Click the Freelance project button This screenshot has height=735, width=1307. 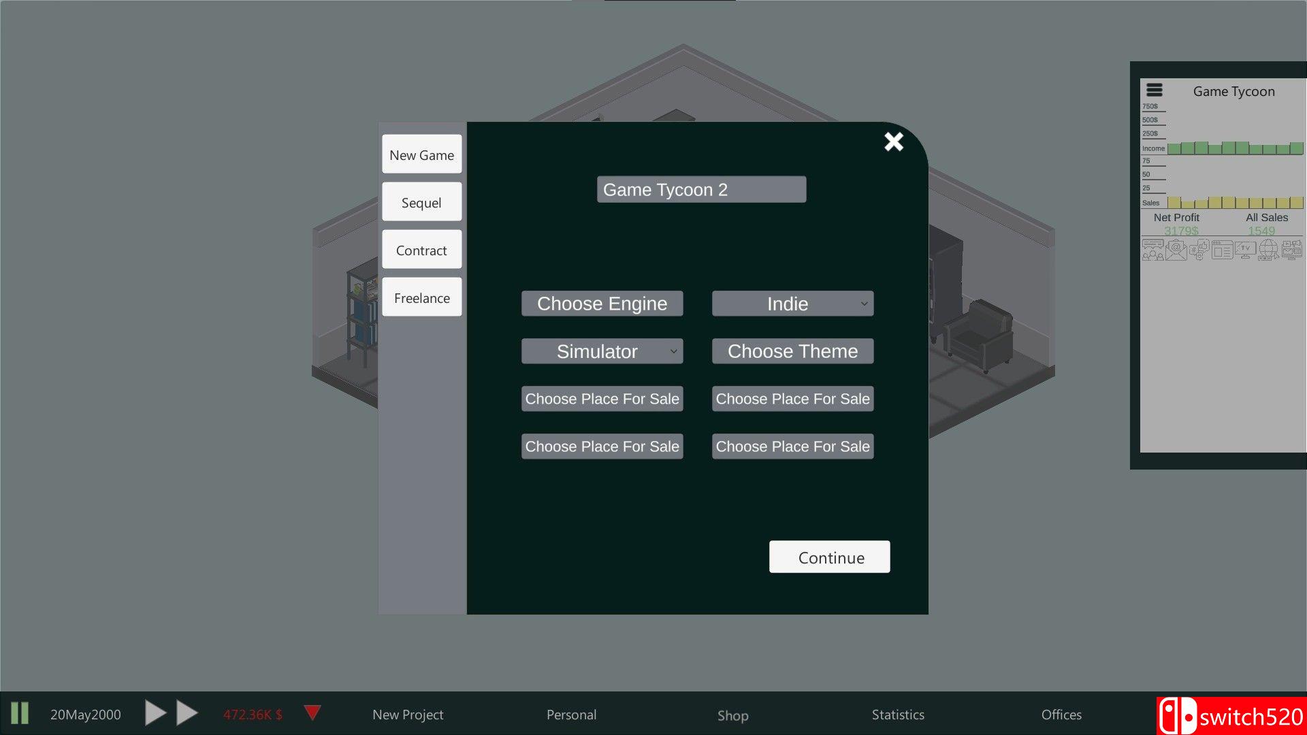coord(422,298)
